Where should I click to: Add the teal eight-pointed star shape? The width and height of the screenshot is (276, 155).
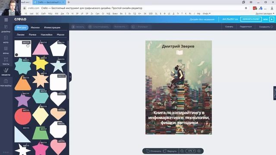[23, 66]
